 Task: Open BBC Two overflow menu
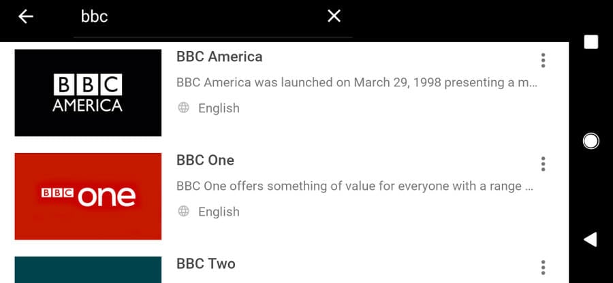(x=543, y=267)
